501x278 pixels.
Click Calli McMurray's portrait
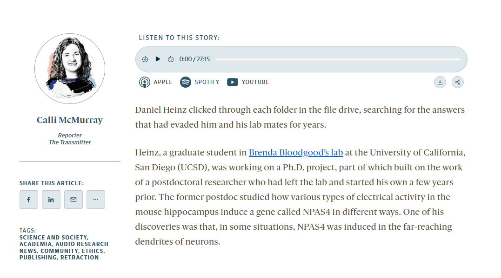[70, 69]
